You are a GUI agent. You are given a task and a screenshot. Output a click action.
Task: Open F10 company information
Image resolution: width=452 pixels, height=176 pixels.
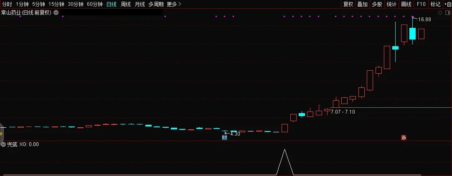tap(421, 4)
